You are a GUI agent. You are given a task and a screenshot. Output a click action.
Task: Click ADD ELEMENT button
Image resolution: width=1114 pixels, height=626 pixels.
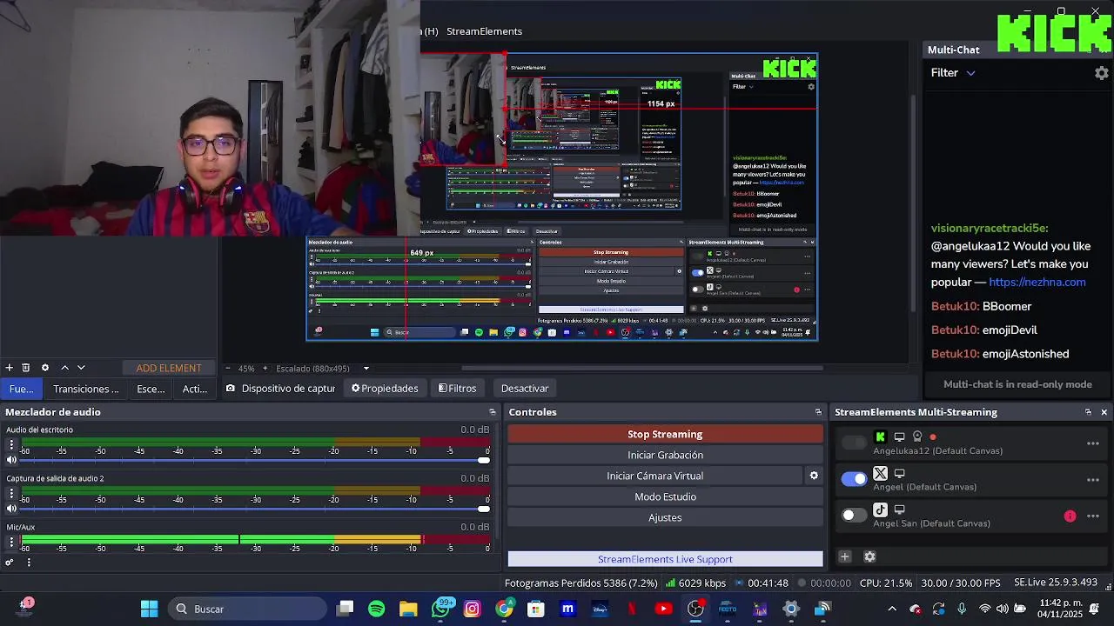click(x=168, y=369)
